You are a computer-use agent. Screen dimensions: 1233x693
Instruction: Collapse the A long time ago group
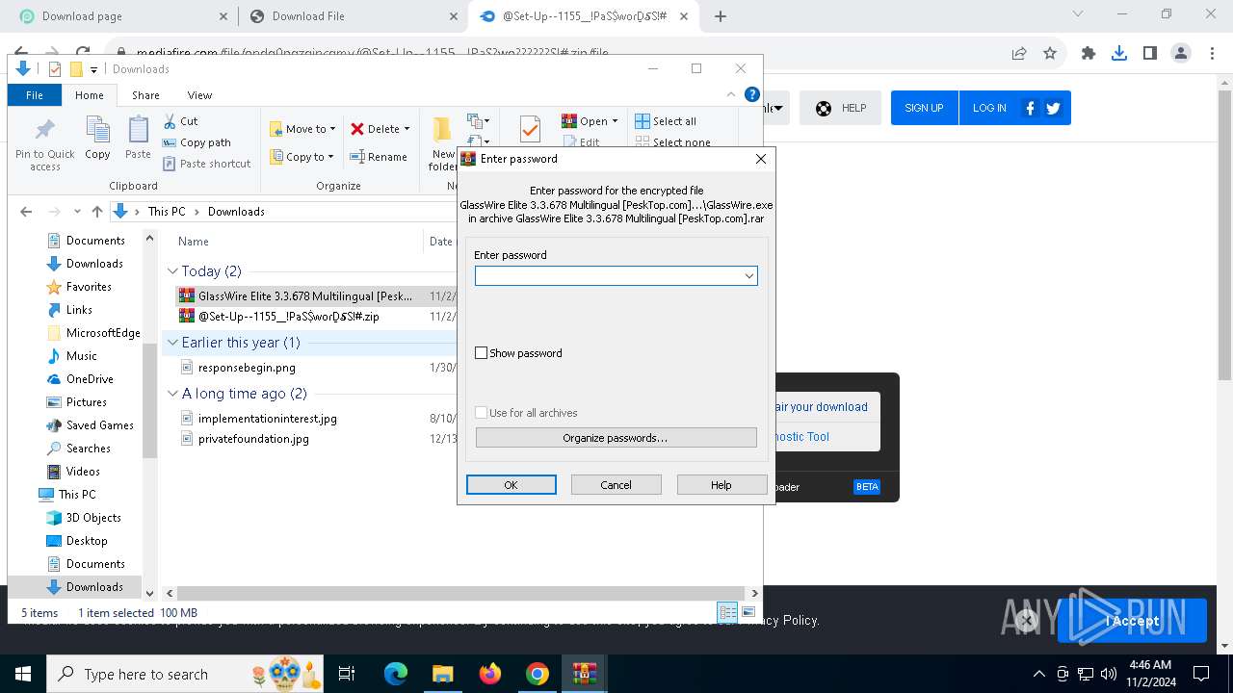pyautogui.click(x=172, y=394)
